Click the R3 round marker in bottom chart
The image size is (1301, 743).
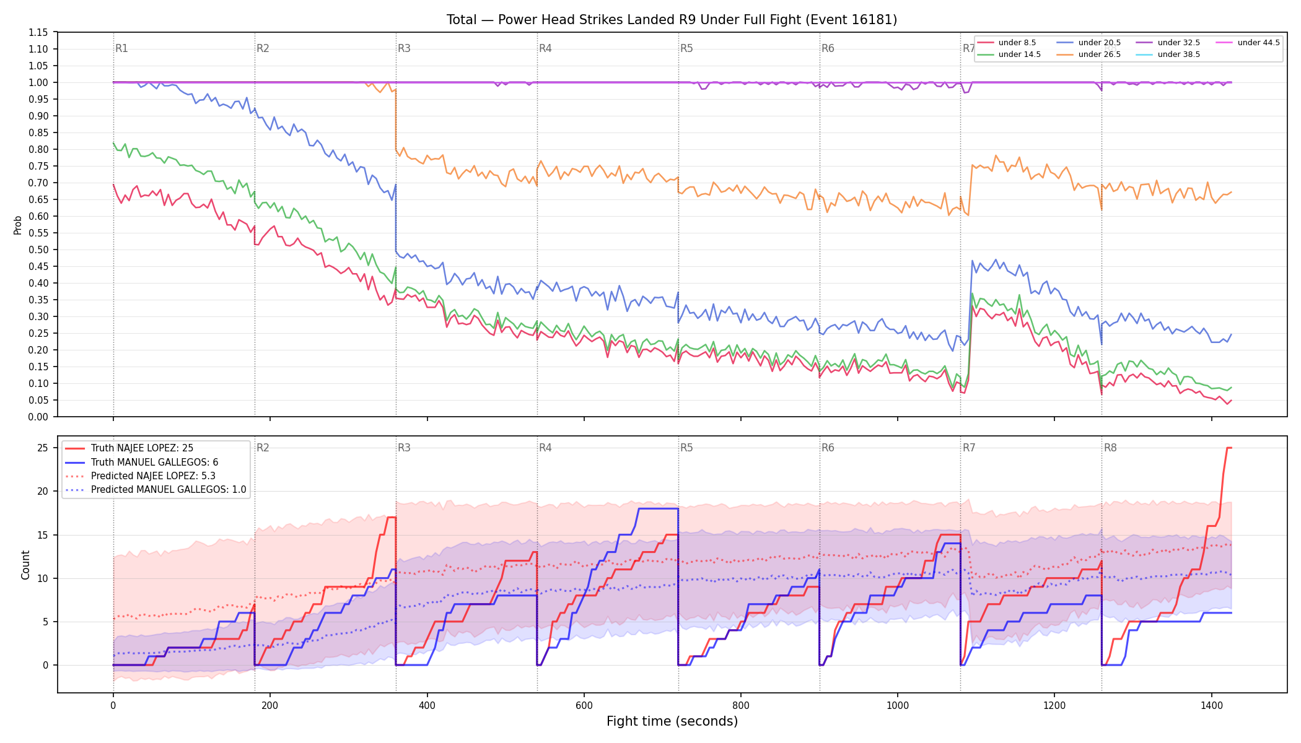click(x=404, y=448)
